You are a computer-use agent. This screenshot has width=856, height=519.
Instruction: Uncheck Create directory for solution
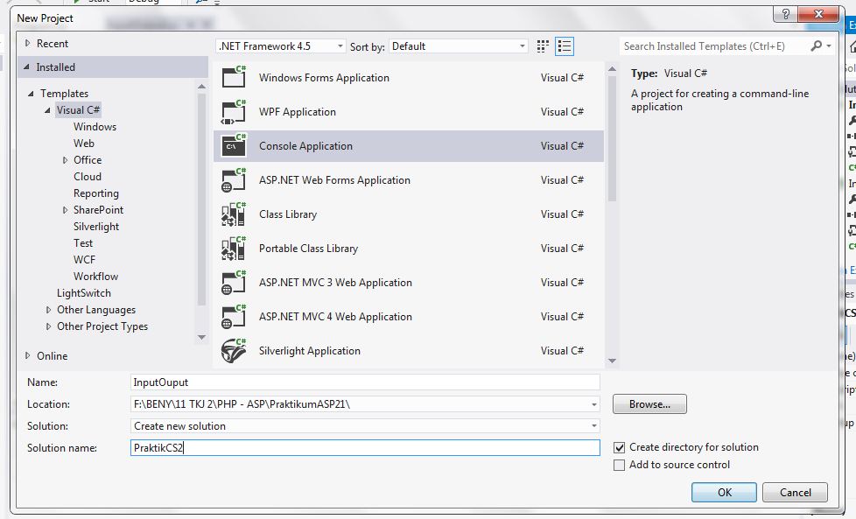pos(620,447)
